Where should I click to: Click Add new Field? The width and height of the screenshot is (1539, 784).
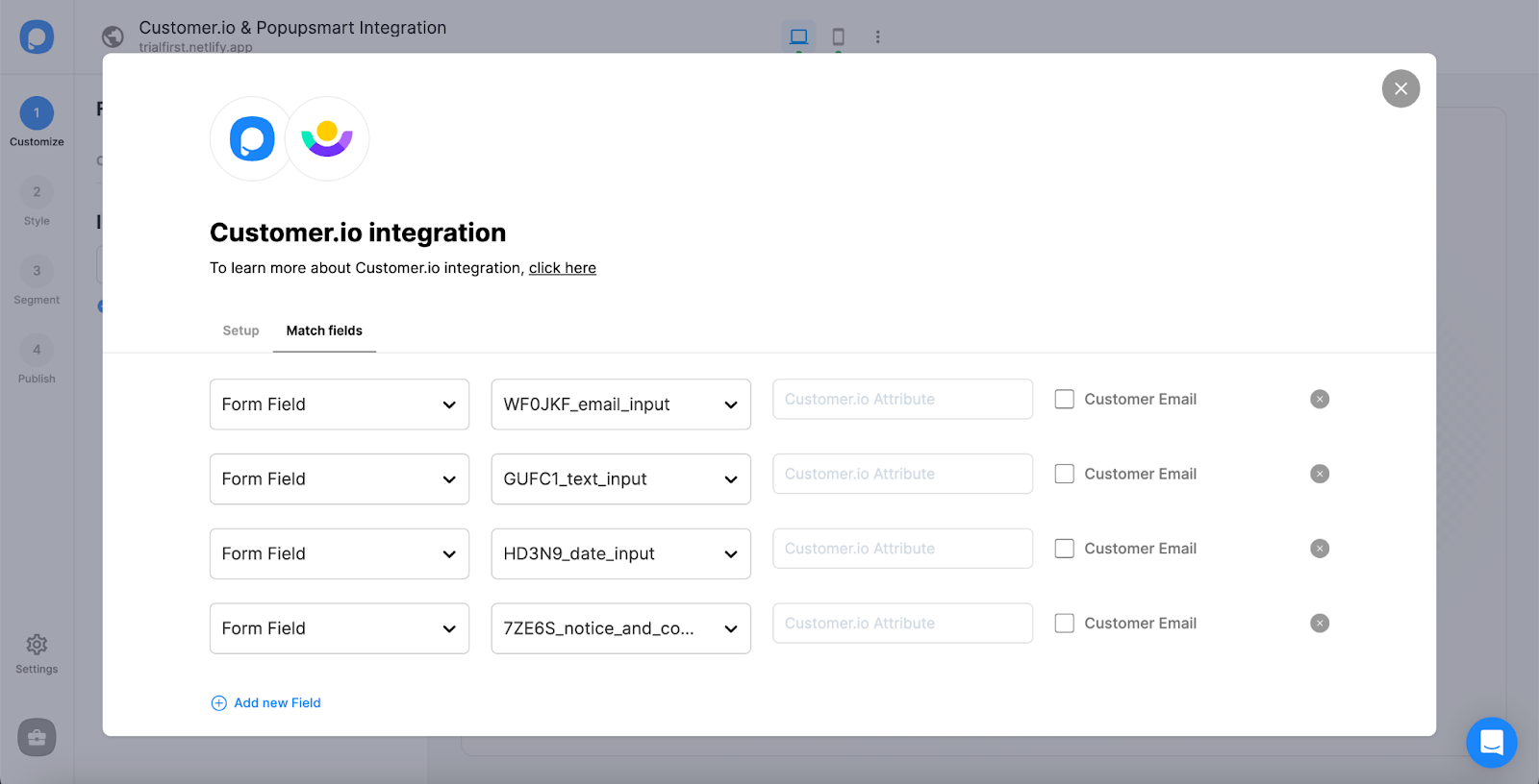(x=266, y=703)
